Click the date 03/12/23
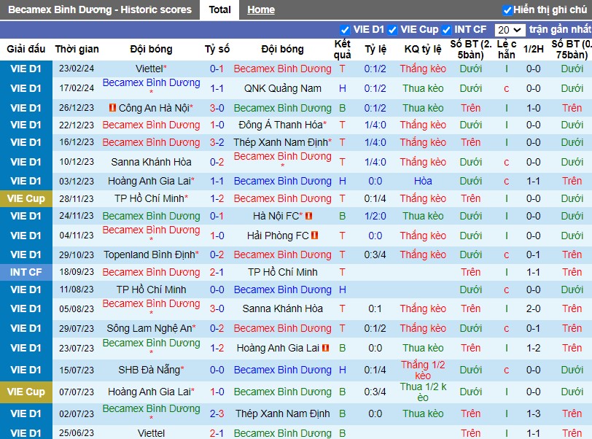Image resolution: width=592 pixels, height=439 pixels. click(x=77, y=182)
